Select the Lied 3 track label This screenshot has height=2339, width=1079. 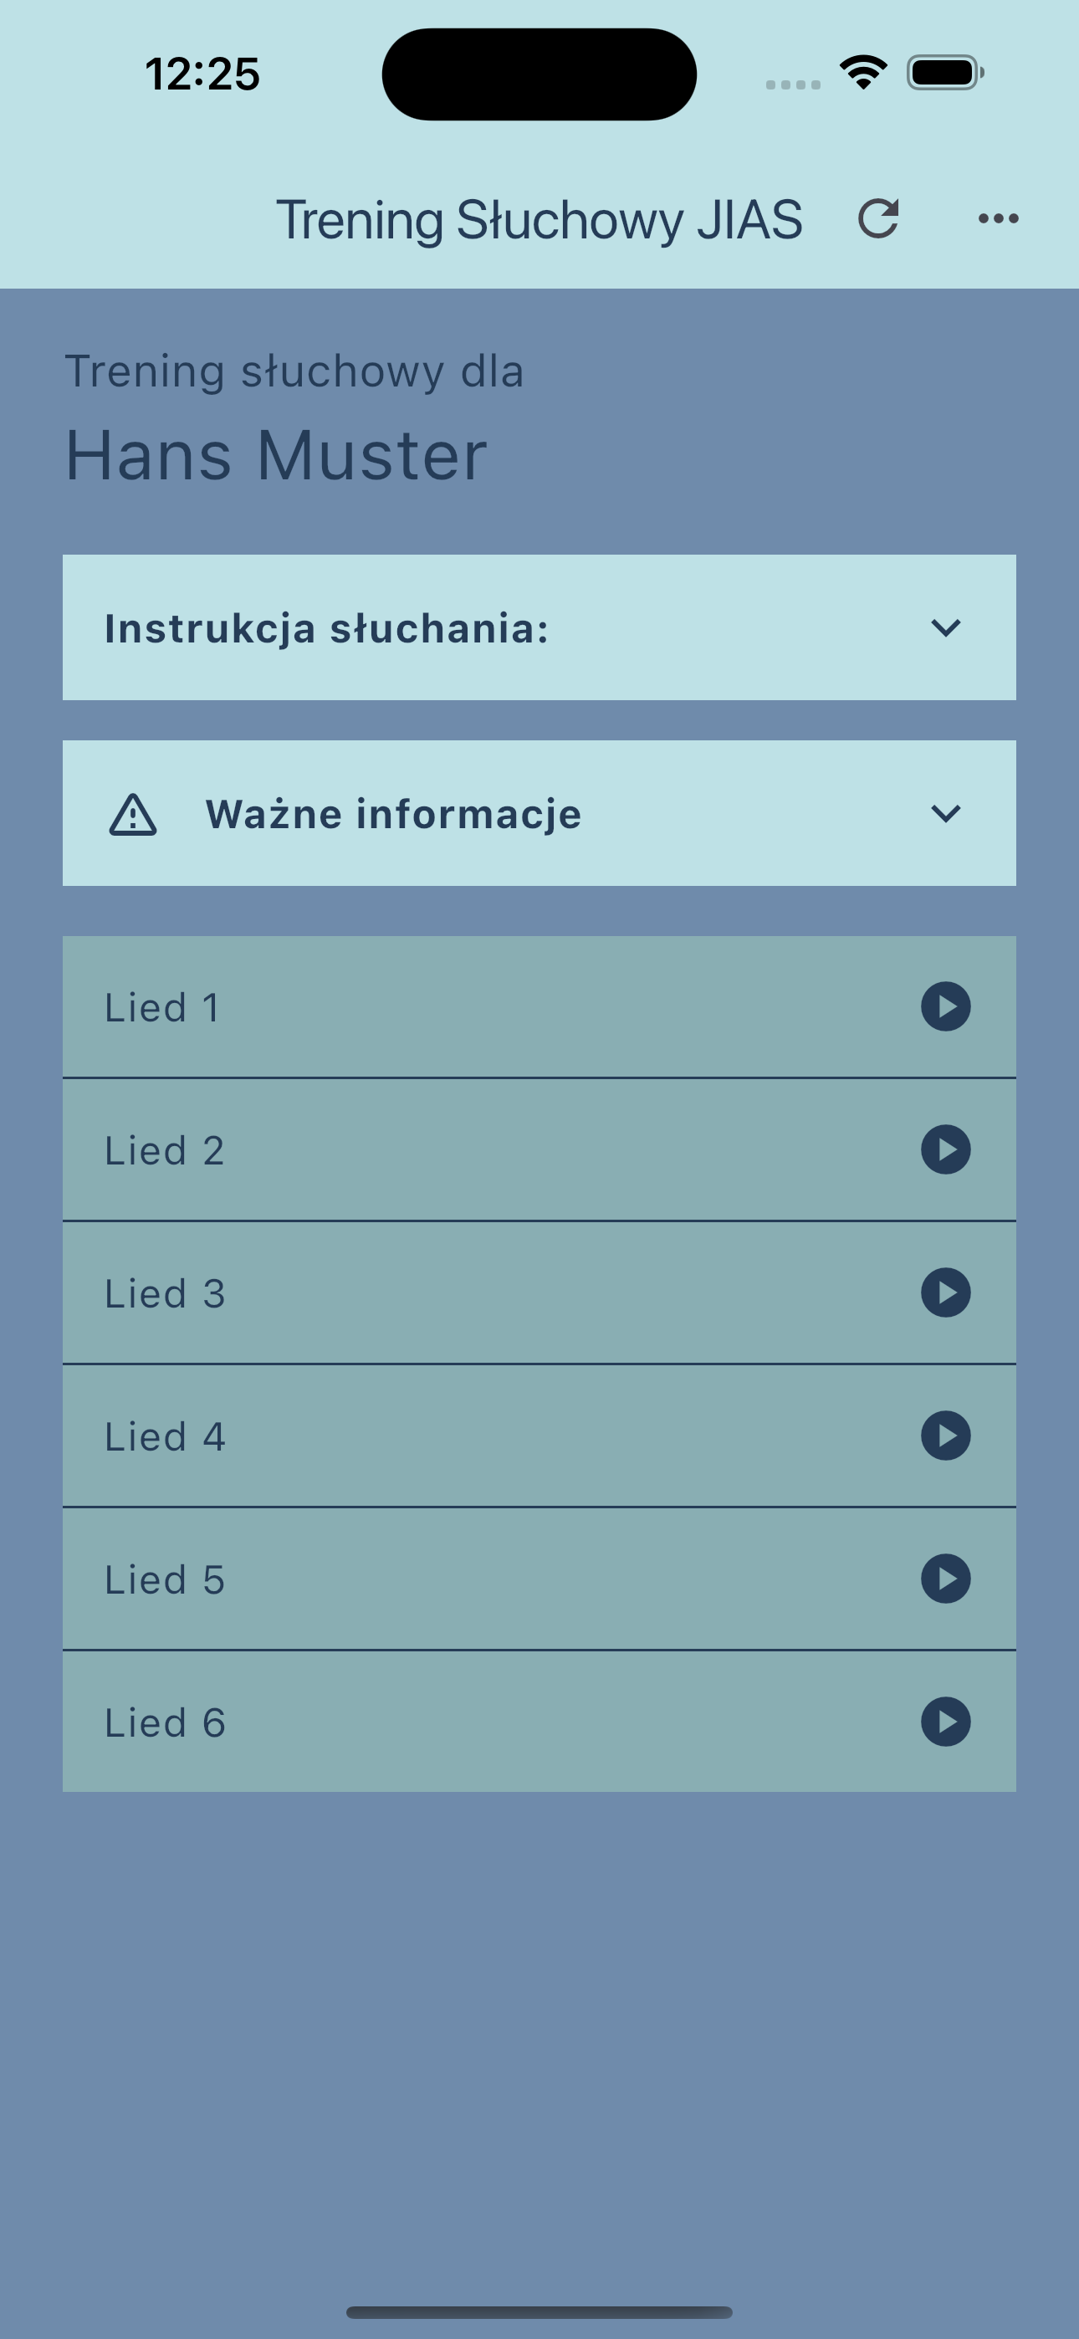coord(165,1294)
